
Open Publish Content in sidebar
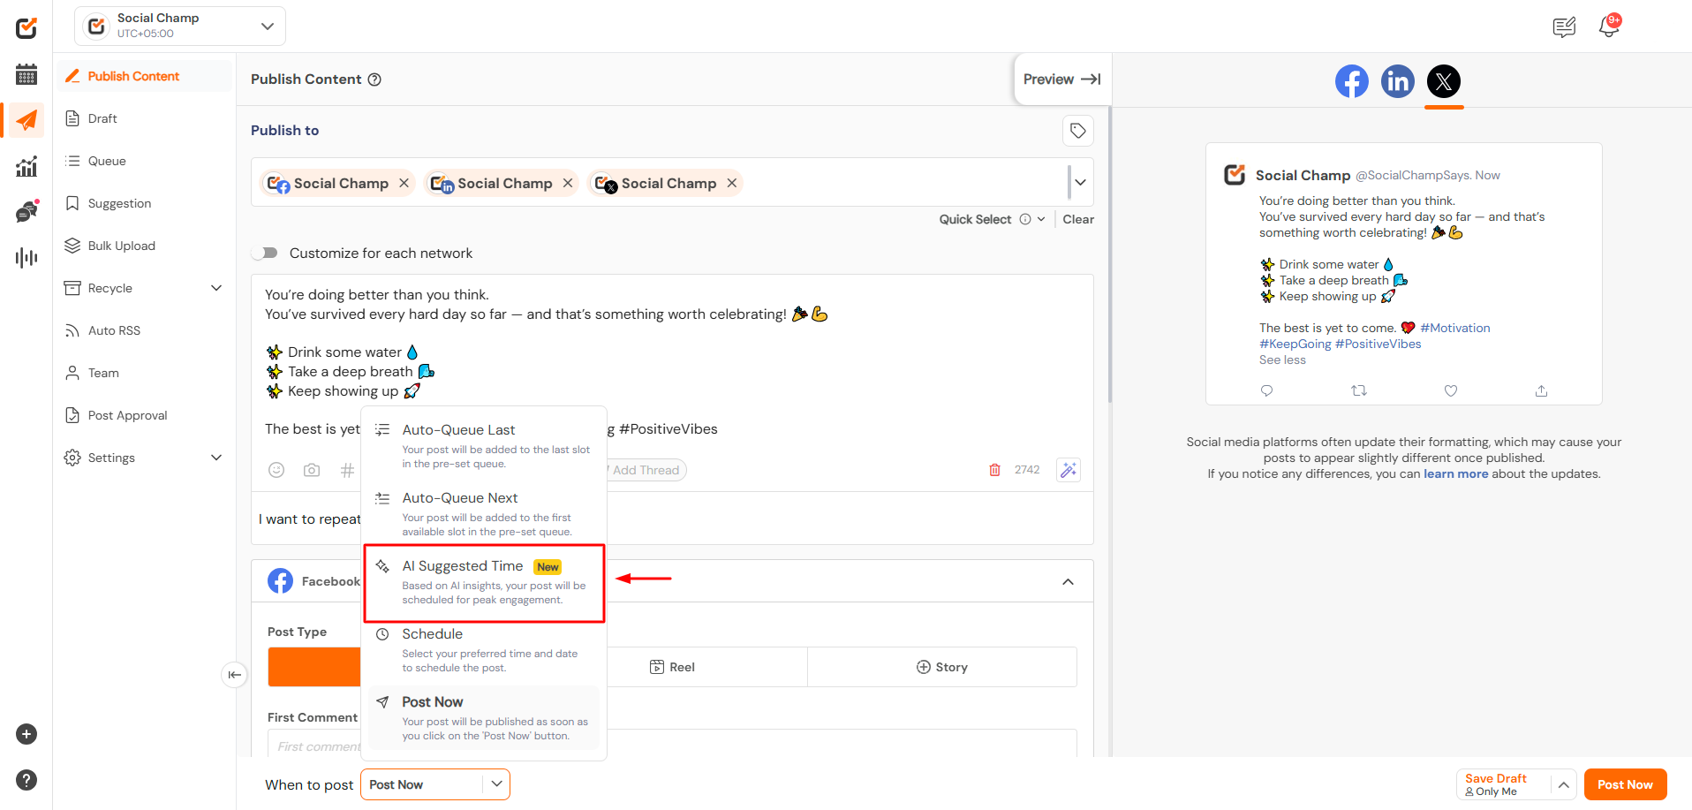tap(146, 76)
